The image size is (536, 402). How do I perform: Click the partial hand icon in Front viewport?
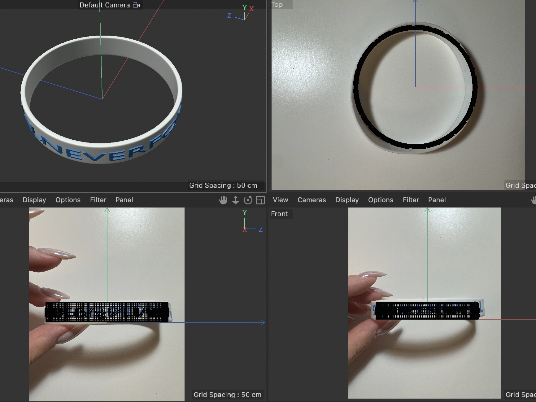pyautogui.click(x=534, y=200)
